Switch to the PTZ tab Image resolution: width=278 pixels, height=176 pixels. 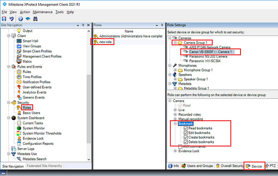(271, 166)
